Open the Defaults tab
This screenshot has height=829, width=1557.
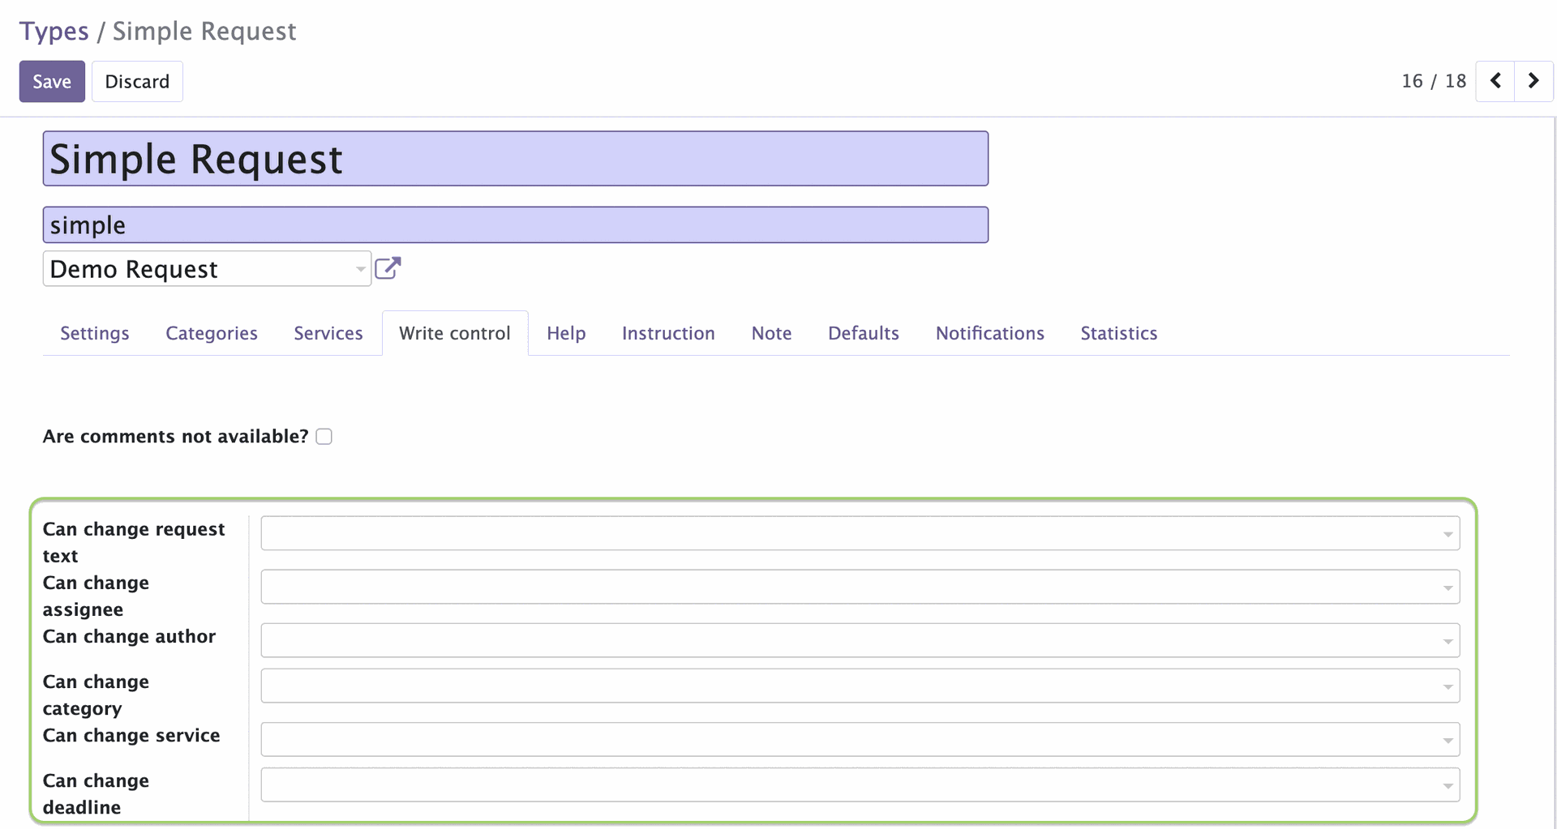pos(864,333)
